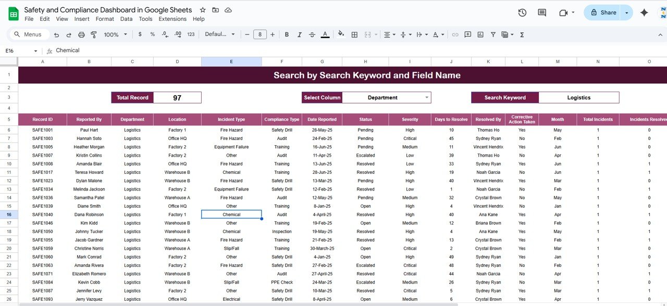Image resolution: width=667 pixels, height=306 pixels.
Task: Open the fill color picker
Action: tap(341, 34)
